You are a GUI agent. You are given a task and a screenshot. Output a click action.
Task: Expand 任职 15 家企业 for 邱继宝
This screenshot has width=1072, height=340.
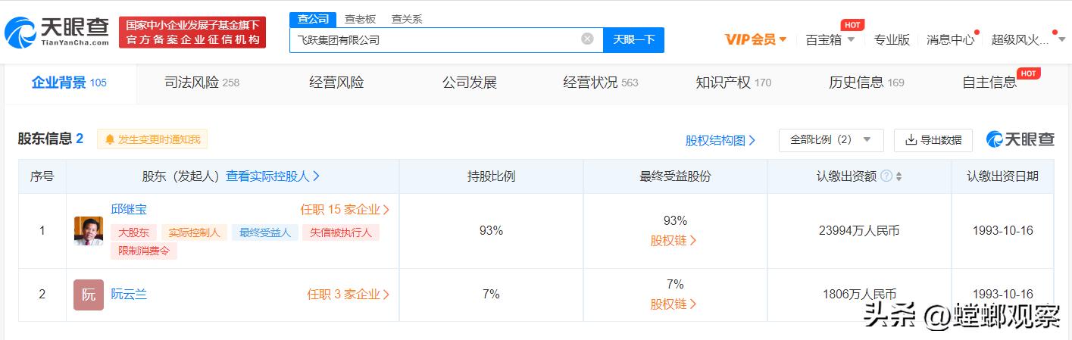[345, 210]
